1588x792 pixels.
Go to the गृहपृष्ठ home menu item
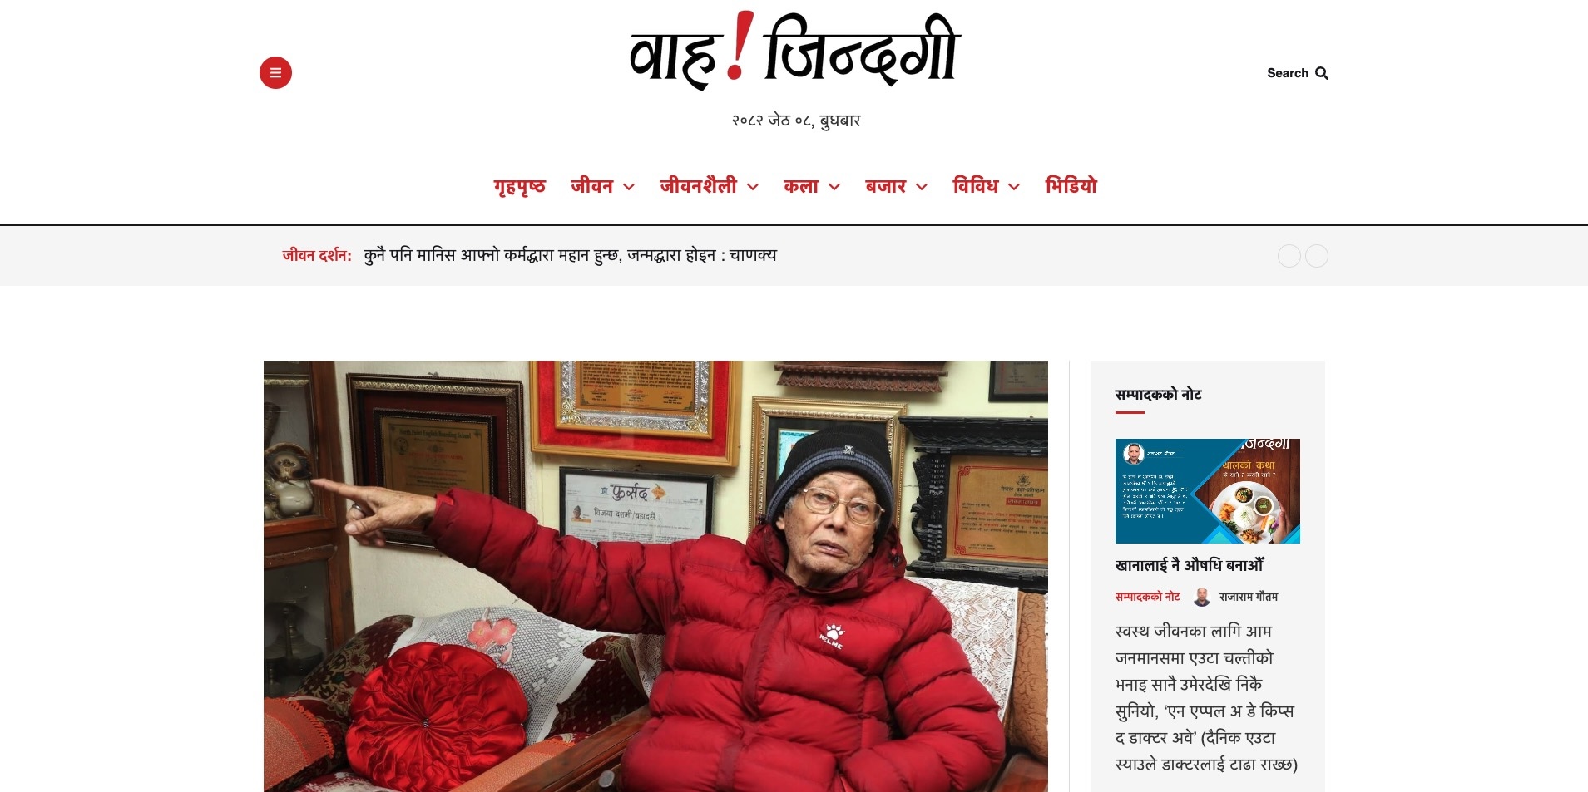click(519, 186)
